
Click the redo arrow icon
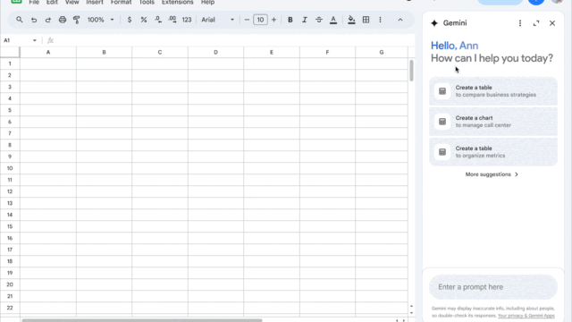47,20
